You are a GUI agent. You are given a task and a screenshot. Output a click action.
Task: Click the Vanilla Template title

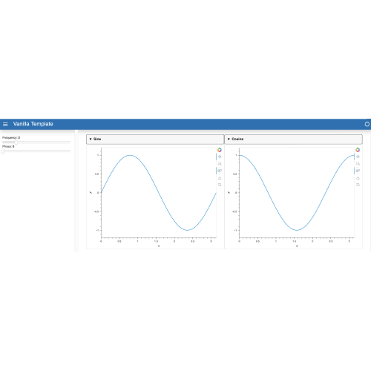coord(33,124)
